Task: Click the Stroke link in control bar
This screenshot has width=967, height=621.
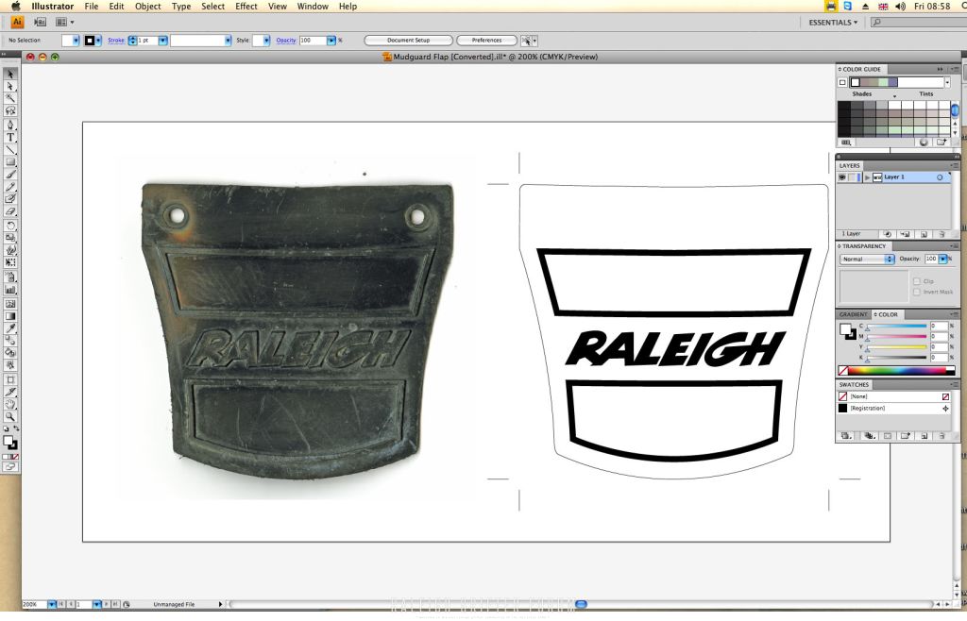Action: 116,40
